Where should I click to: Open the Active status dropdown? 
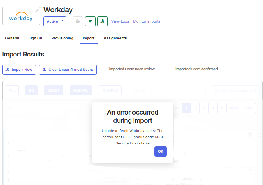coord(55,21)
